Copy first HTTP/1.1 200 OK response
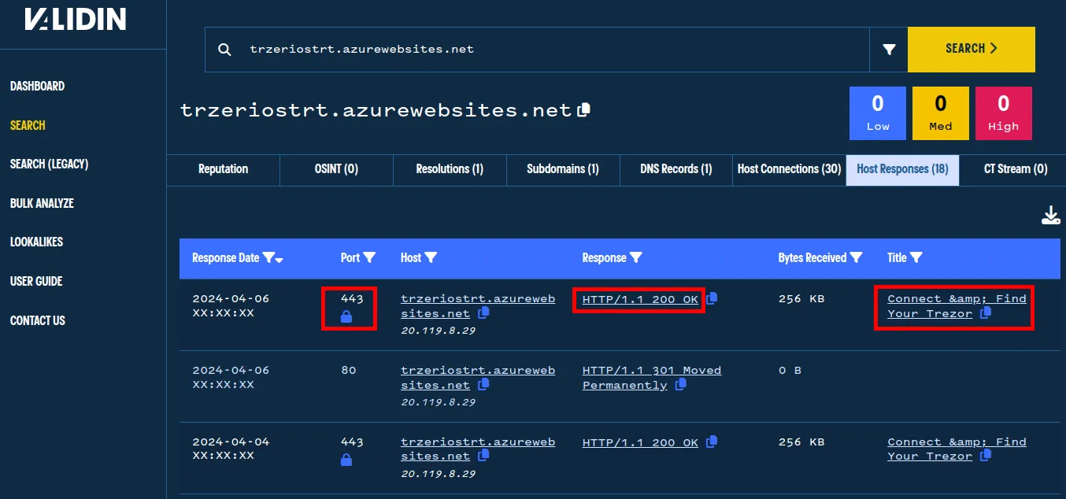Screen dimensions: 1066x499 click(712, 298)
